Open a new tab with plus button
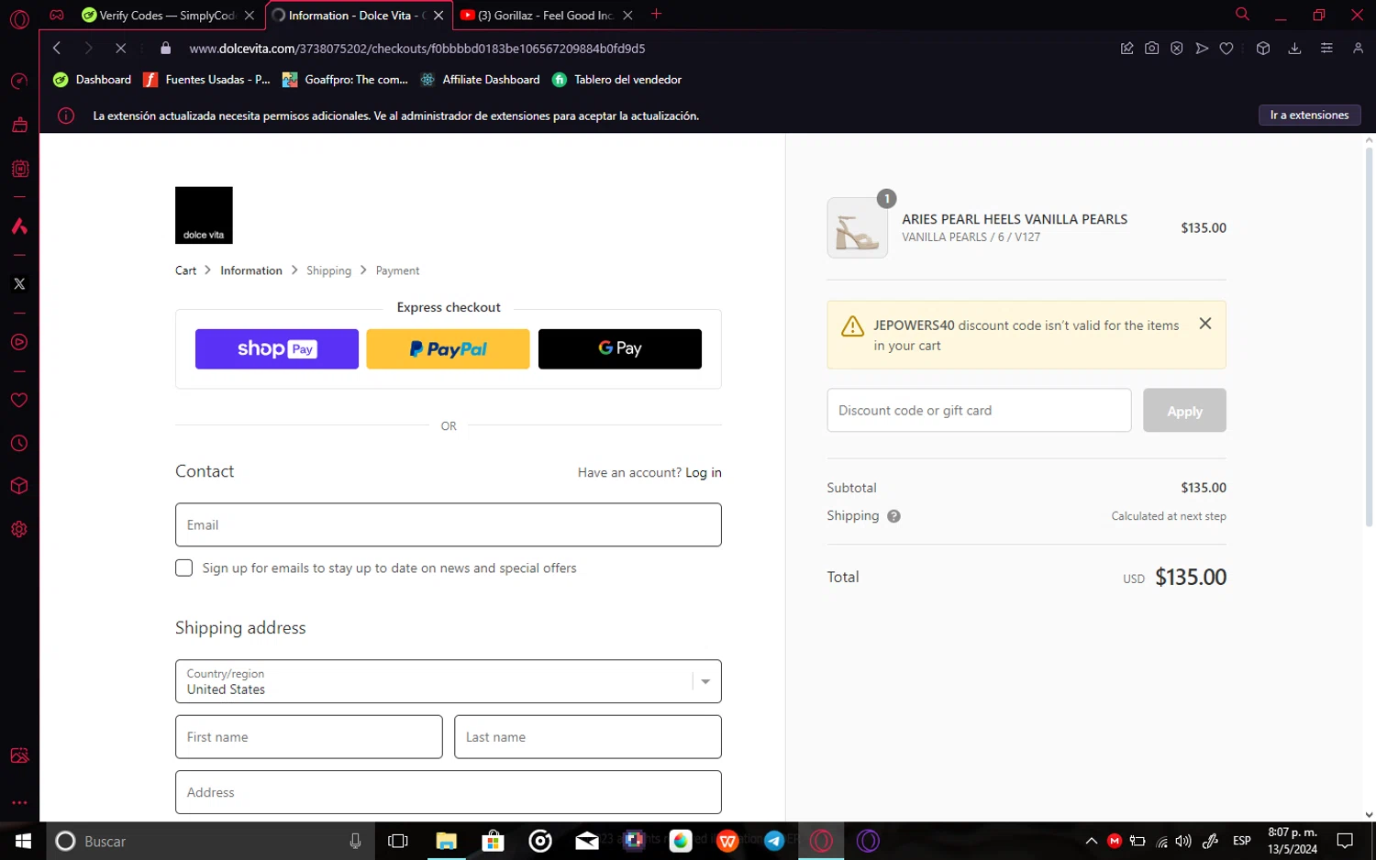1376x860 pixels. [x=656, y=14]
